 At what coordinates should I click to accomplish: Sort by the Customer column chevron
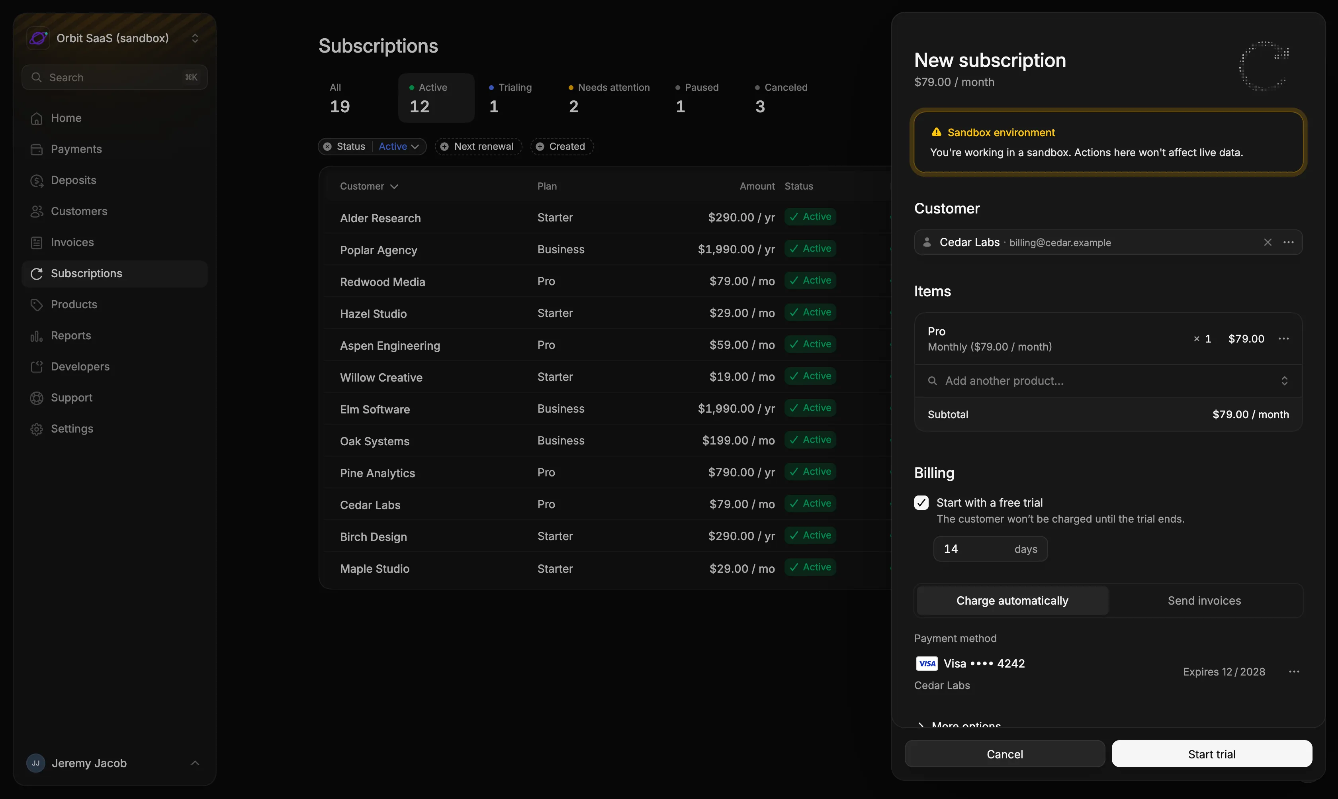point(395,186)
